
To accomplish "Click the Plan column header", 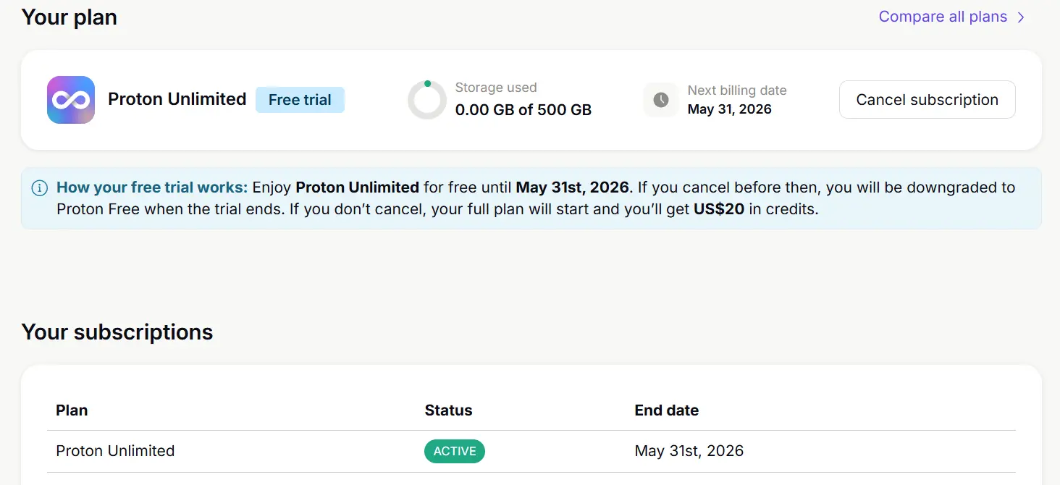I will (x=72, y=410).
